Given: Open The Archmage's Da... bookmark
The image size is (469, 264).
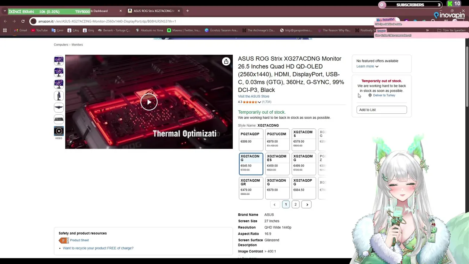Looking at the screenshot, I should [258, 30].
